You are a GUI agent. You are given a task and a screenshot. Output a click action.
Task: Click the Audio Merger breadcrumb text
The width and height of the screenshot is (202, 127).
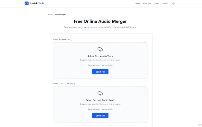tap(60, 15)
